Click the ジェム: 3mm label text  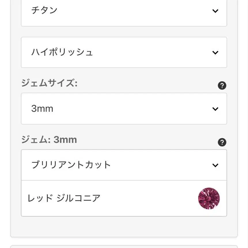pyautogui.click(x=49, y=140)
